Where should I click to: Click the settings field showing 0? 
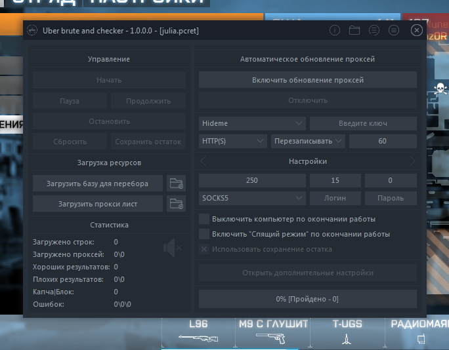[391, 180]
